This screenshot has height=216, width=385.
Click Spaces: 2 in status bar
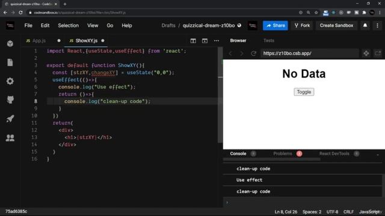click(x=312, y=212)
